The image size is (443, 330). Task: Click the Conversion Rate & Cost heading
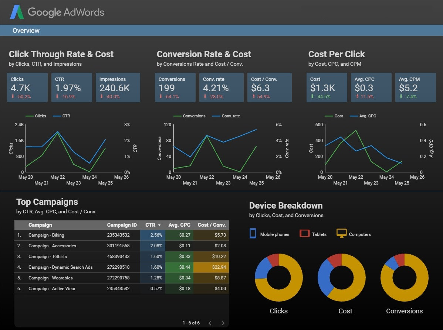point(204,54)
